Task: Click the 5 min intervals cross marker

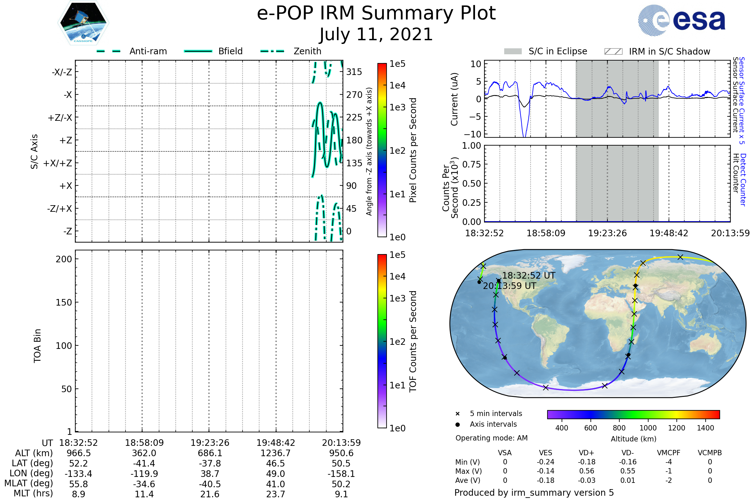Action: click(x=457, y=414)
